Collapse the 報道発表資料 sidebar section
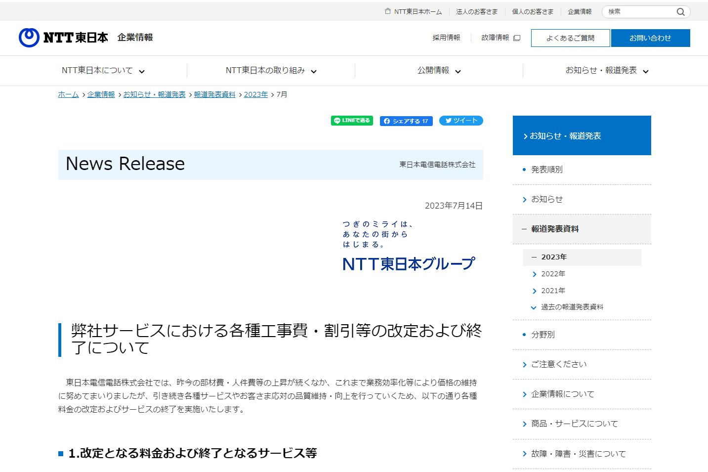This screenshot has width=708, height=472. click(x=582, y=229)
